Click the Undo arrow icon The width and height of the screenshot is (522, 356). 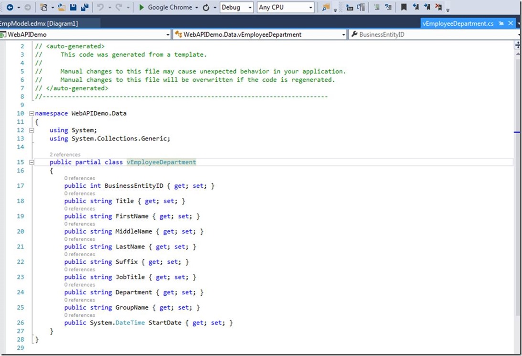(x=101, y=7)
